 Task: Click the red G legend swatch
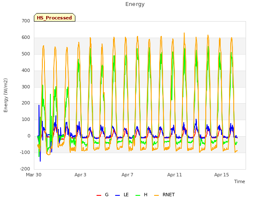click(99, 195)
